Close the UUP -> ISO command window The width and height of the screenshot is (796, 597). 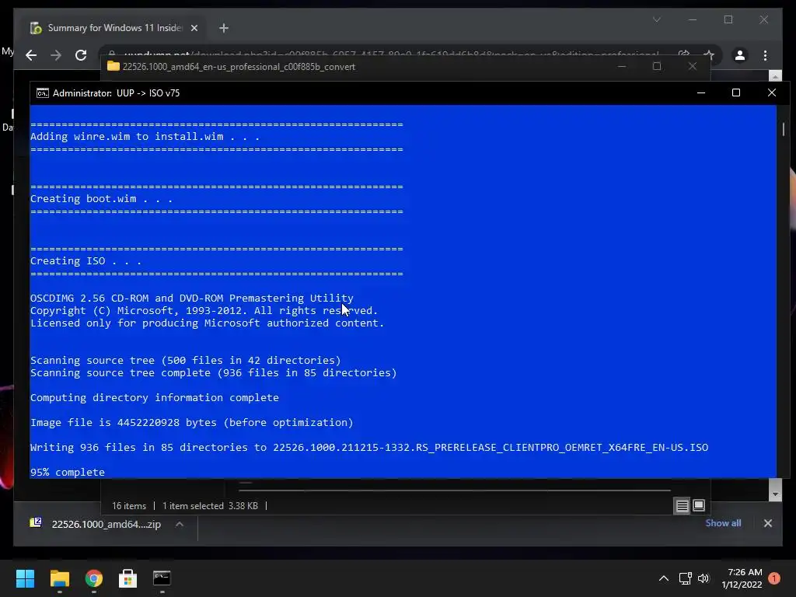click(x=772, y=93)
